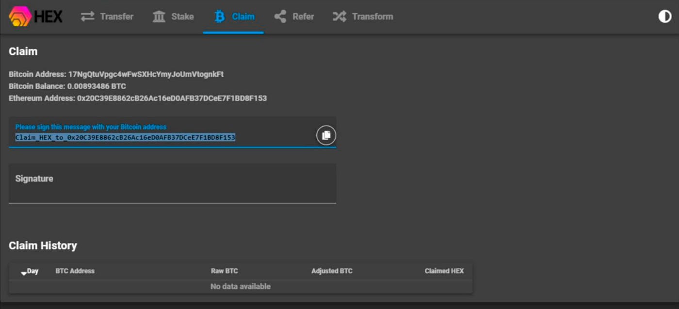Screen dimensions: 679x309
Task: Click the Bitcoin Balance 0.00893486 BTC line
Action: (x=67, y=86)
